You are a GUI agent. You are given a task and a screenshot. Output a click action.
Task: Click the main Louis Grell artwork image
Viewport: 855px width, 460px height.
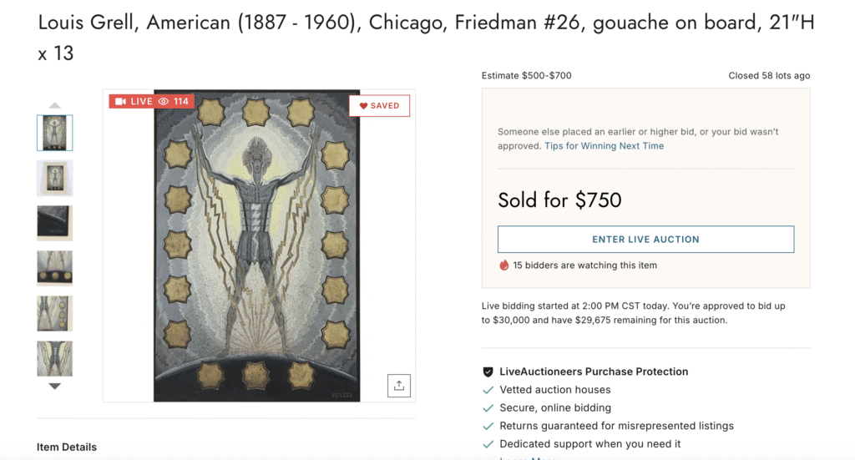coord(257,246)
